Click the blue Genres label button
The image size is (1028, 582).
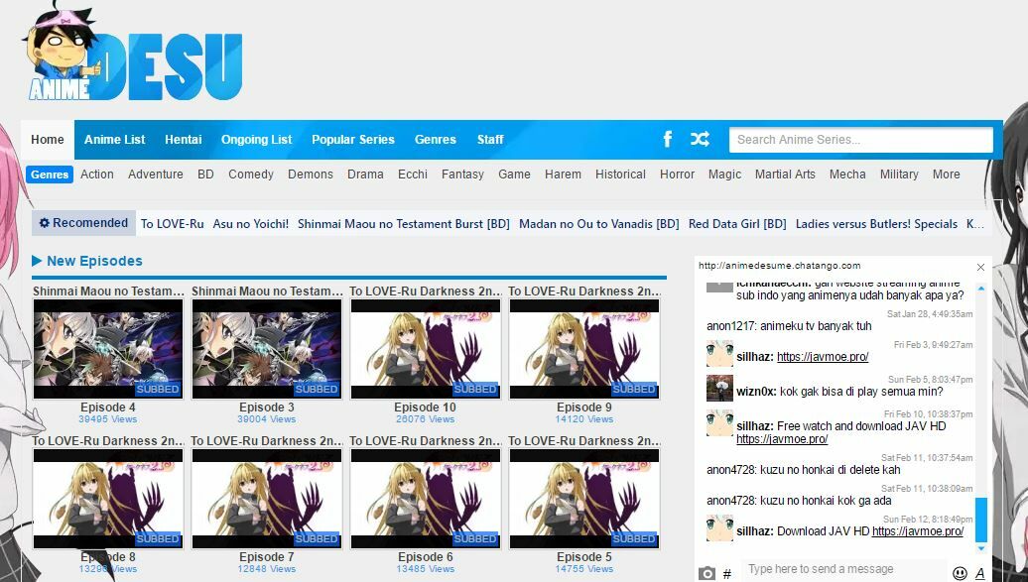(50, 175)
